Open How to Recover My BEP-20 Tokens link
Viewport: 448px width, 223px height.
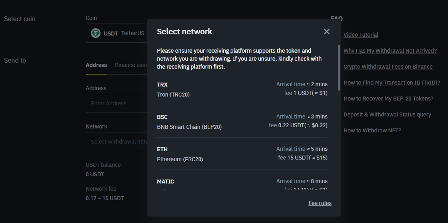[x=388, y=99]
